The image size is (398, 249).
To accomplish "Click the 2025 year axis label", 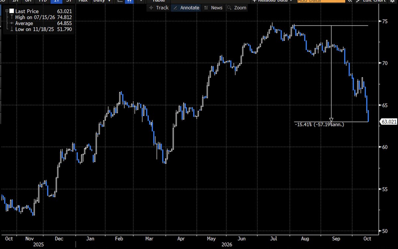I will point(38,245).
